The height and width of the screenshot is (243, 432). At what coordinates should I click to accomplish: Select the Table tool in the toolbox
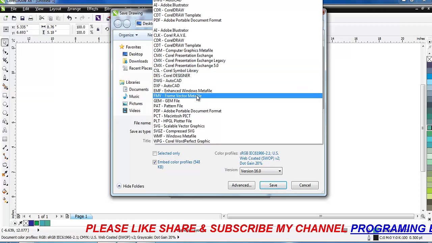point(5,139)
